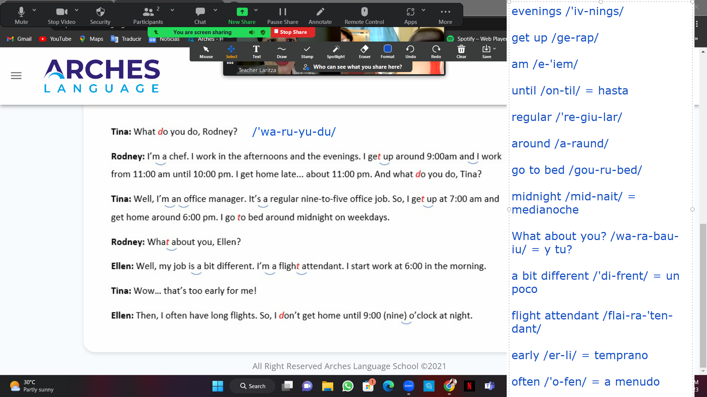Expand audio options arrow next to Mute
707x397 pixels.
click(34, 10)
